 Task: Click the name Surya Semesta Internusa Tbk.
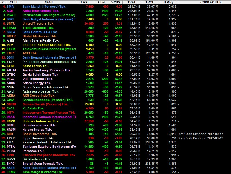click(x=46, y=87)
